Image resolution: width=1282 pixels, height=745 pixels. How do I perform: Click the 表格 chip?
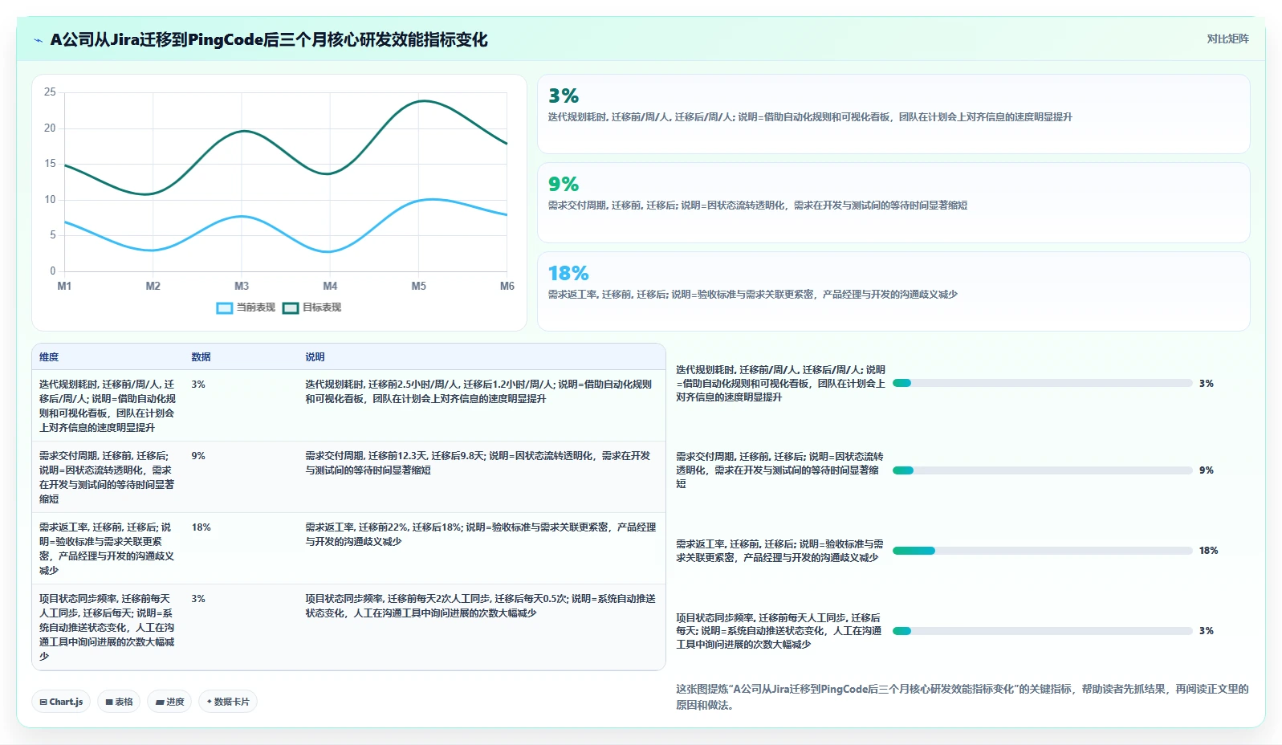pyautogui.click(x=119, y=702)
